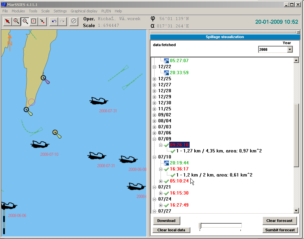
Task: Expand the 11/25 date node
Action: pos(154,109)
